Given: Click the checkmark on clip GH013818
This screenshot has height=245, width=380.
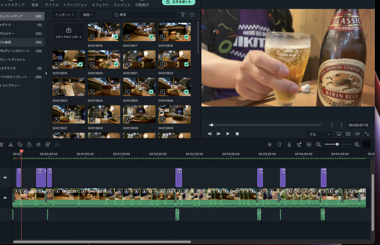Looking at the screenshot, I should [186, 37].
